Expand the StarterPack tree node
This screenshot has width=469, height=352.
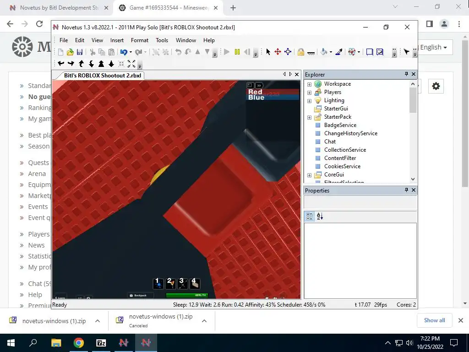coord(309,117)
